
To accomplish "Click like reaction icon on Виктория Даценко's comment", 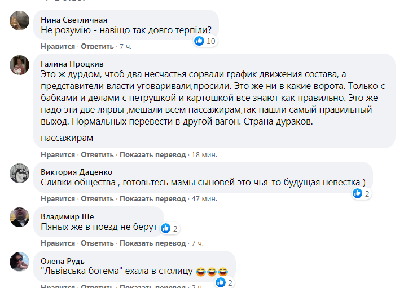I will [358, 193].
